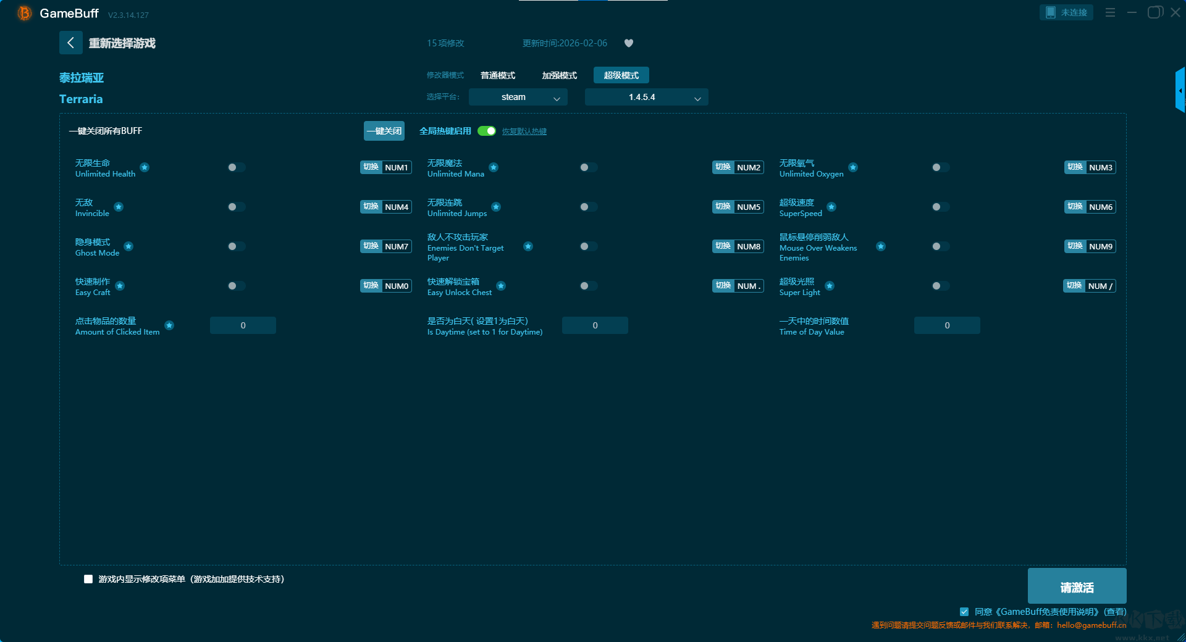Image resolution: width=1186 pixels, height=642 pixels.
Task: Open the hamburger menu in title bar
Action: [x=1110, y=12]
